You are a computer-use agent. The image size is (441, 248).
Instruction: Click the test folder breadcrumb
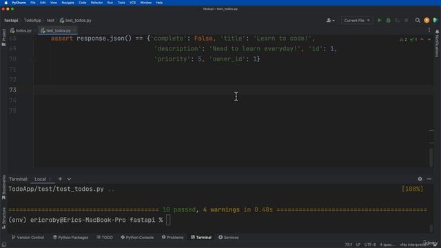pos(50,20)
